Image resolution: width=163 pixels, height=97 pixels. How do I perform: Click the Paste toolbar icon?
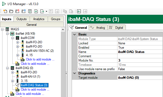(71, 11)
